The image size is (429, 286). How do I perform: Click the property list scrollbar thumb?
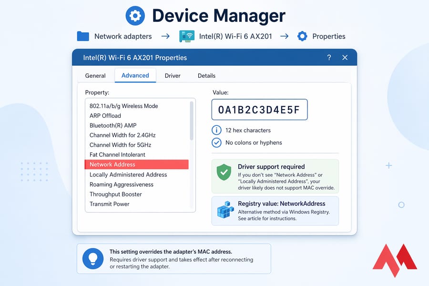pyautogui.click(x=192, y=121)
